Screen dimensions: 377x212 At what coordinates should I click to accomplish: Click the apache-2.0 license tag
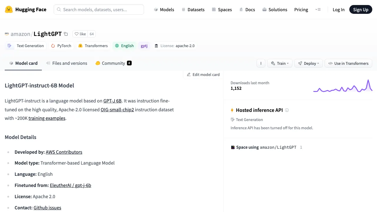coord(174,46)
